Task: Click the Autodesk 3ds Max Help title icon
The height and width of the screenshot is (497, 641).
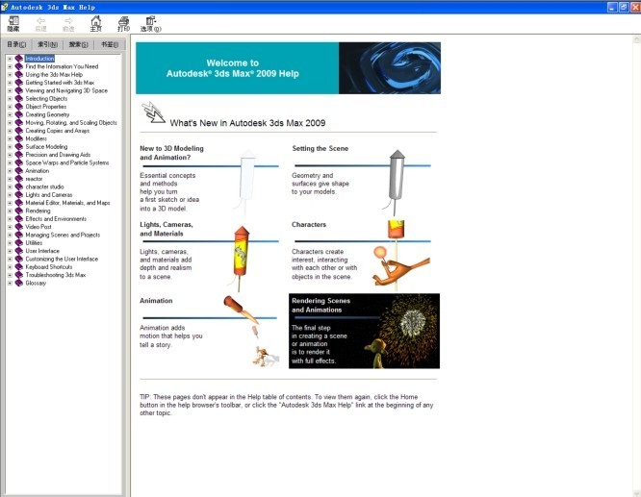Action: pos(5,7)
